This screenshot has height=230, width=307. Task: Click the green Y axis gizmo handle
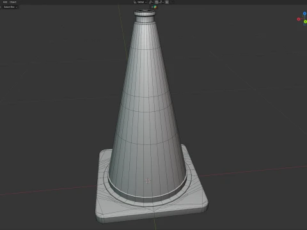[x=305, y=22]
